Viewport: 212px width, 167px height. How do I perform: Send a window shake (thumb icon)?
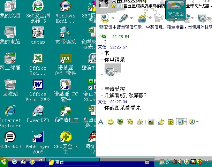point(140,122)
